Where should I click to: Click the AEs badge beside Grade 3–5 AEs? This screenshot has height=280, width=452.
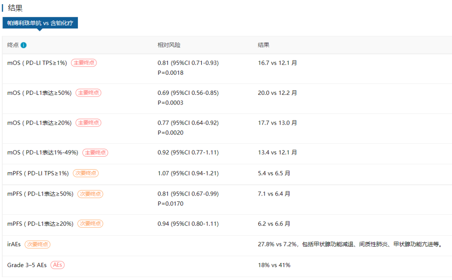pyautogui.click(x=57, y=265)
